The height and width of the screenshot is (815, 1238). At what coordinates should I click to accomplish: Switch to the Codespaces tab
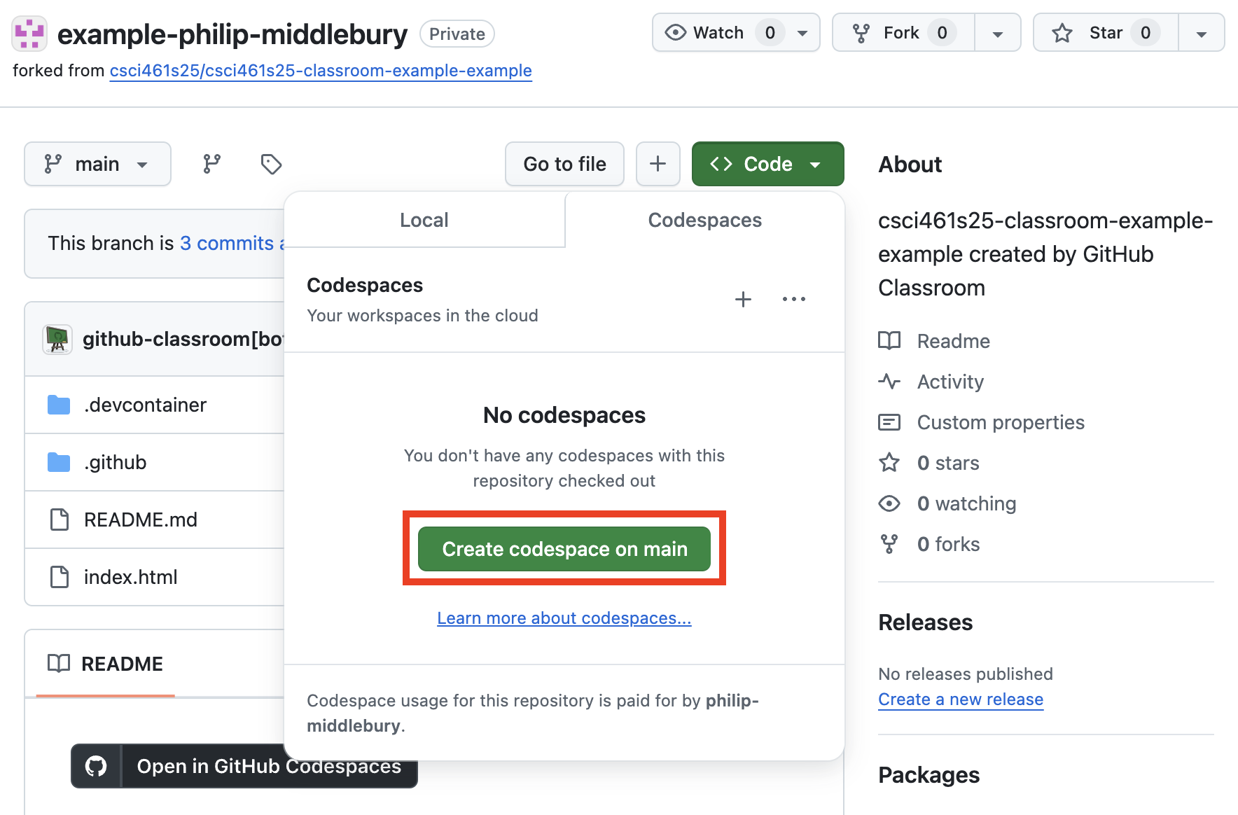704,220
